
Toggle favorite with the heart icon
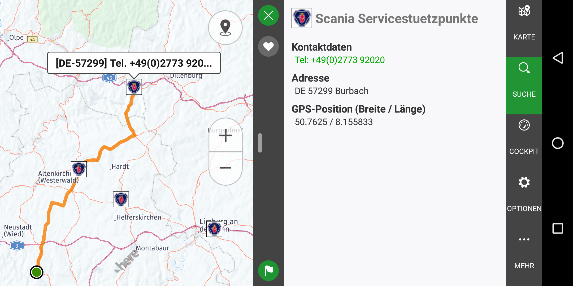tap(268, 46)
